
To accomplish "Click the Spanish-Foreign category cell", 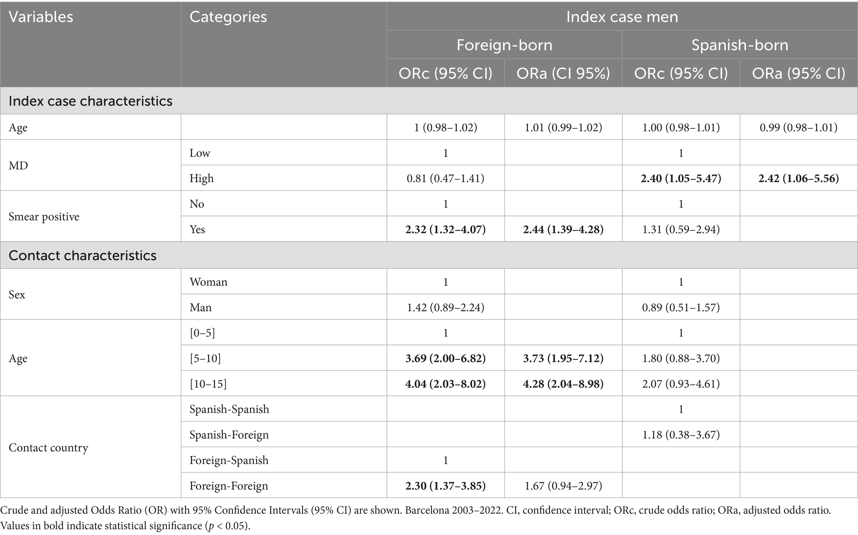I will pos(229,435).
